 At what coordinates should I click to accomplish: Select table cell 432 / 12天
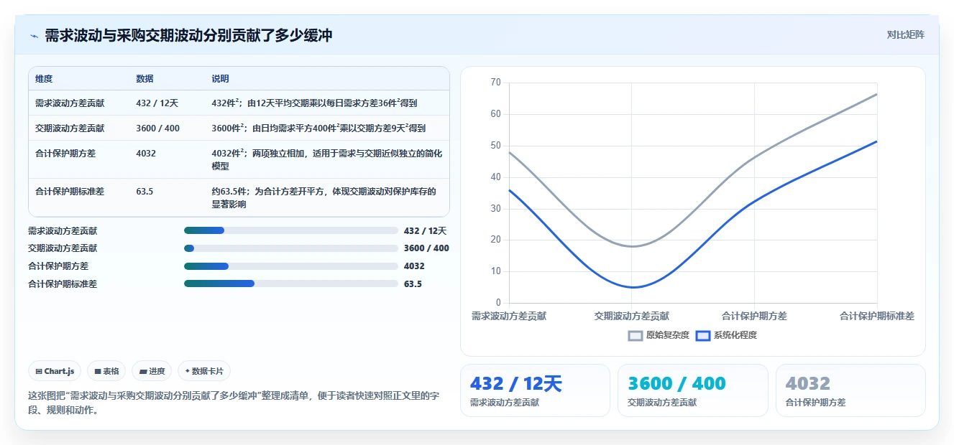[157, 103]
